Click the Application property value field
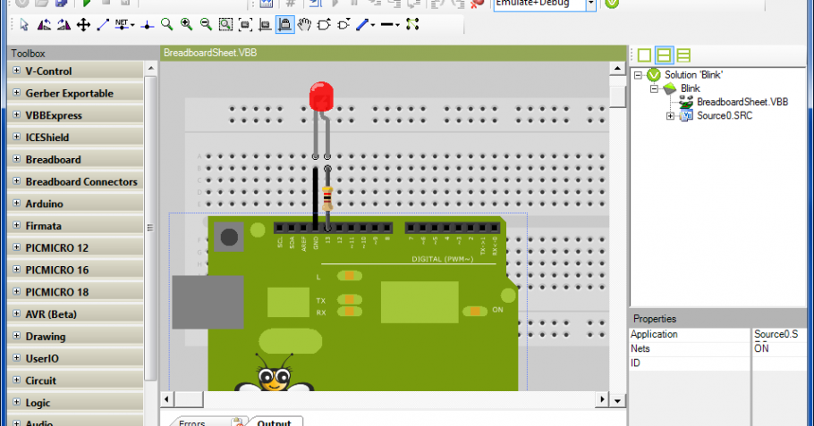The width and height of the screenshot is (814, 426). click(x=779, y=334)
